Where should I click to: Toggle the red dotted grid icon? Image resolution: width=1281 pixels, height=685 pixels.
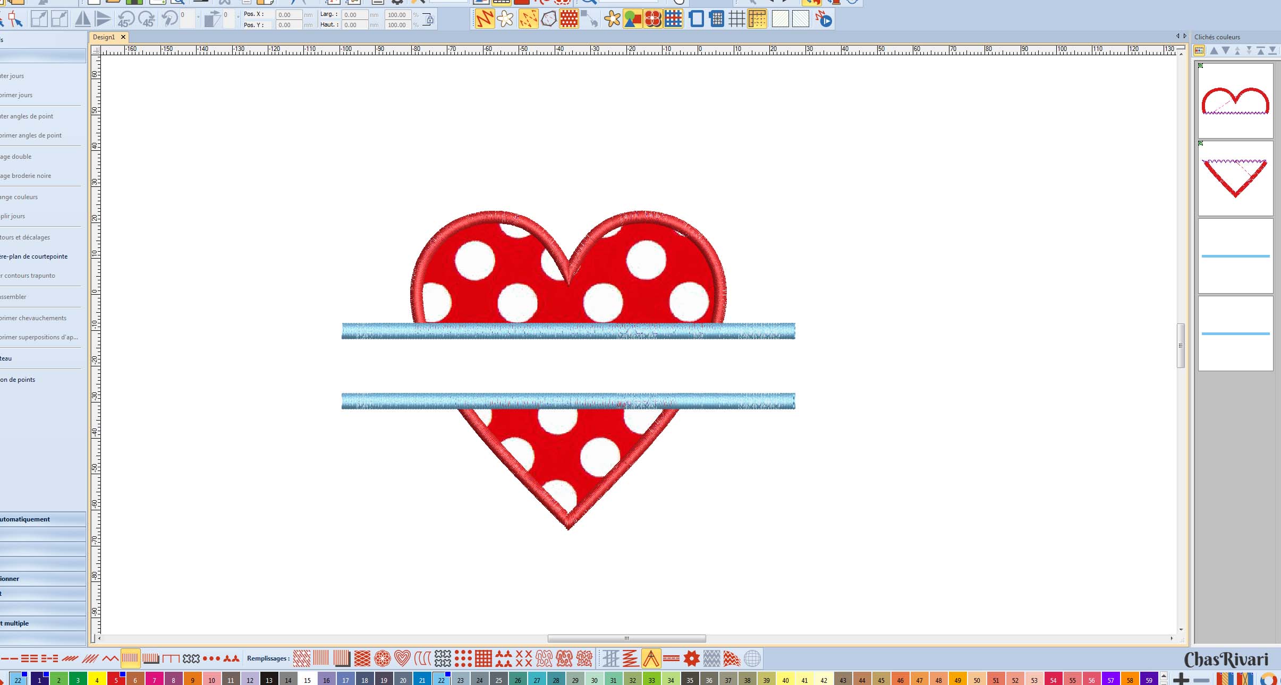(569, 19)
